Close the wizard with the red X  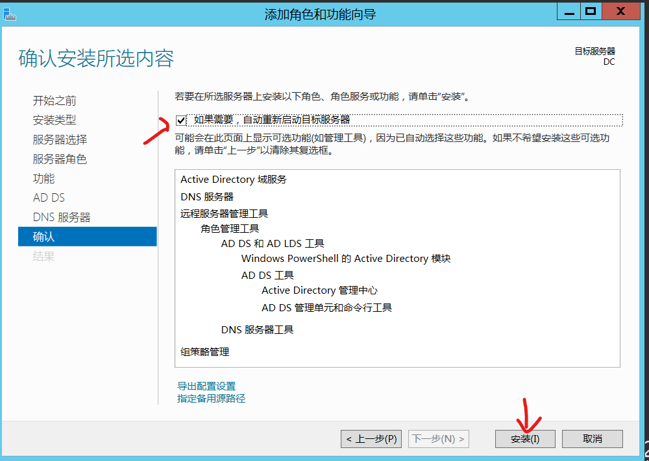point(620,12)
